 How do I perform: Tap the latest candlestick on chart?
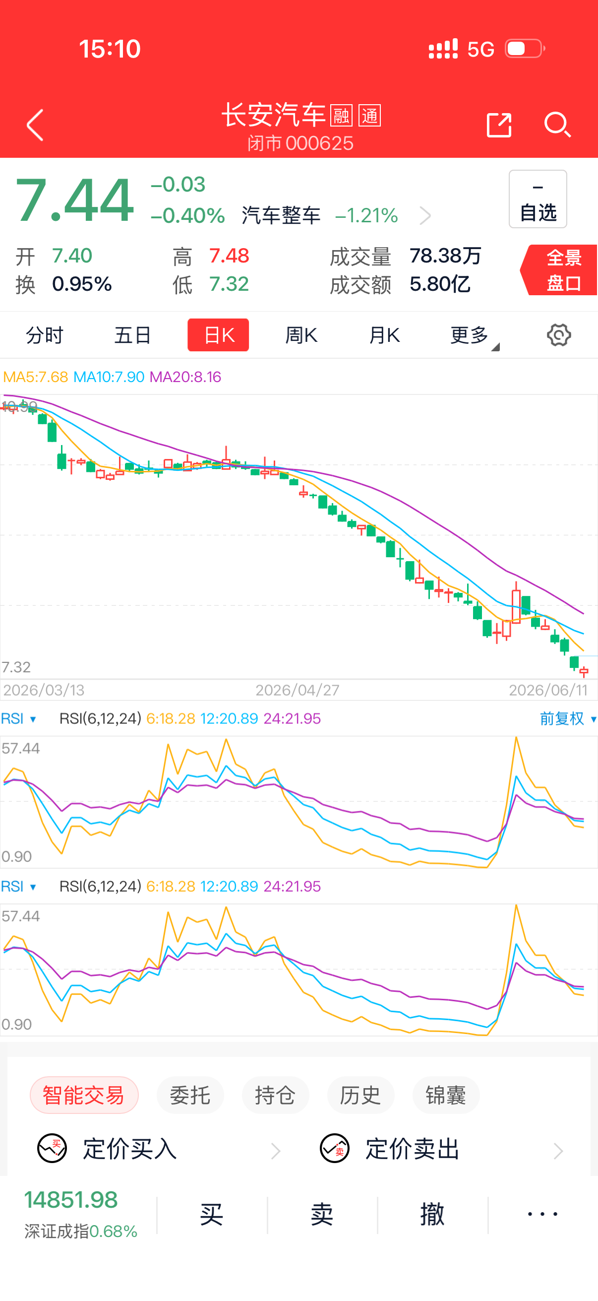[584, 672]
